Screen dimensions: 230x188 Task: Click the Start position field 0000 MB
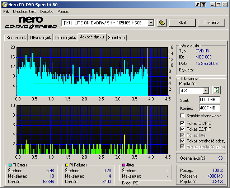(209, 100)
